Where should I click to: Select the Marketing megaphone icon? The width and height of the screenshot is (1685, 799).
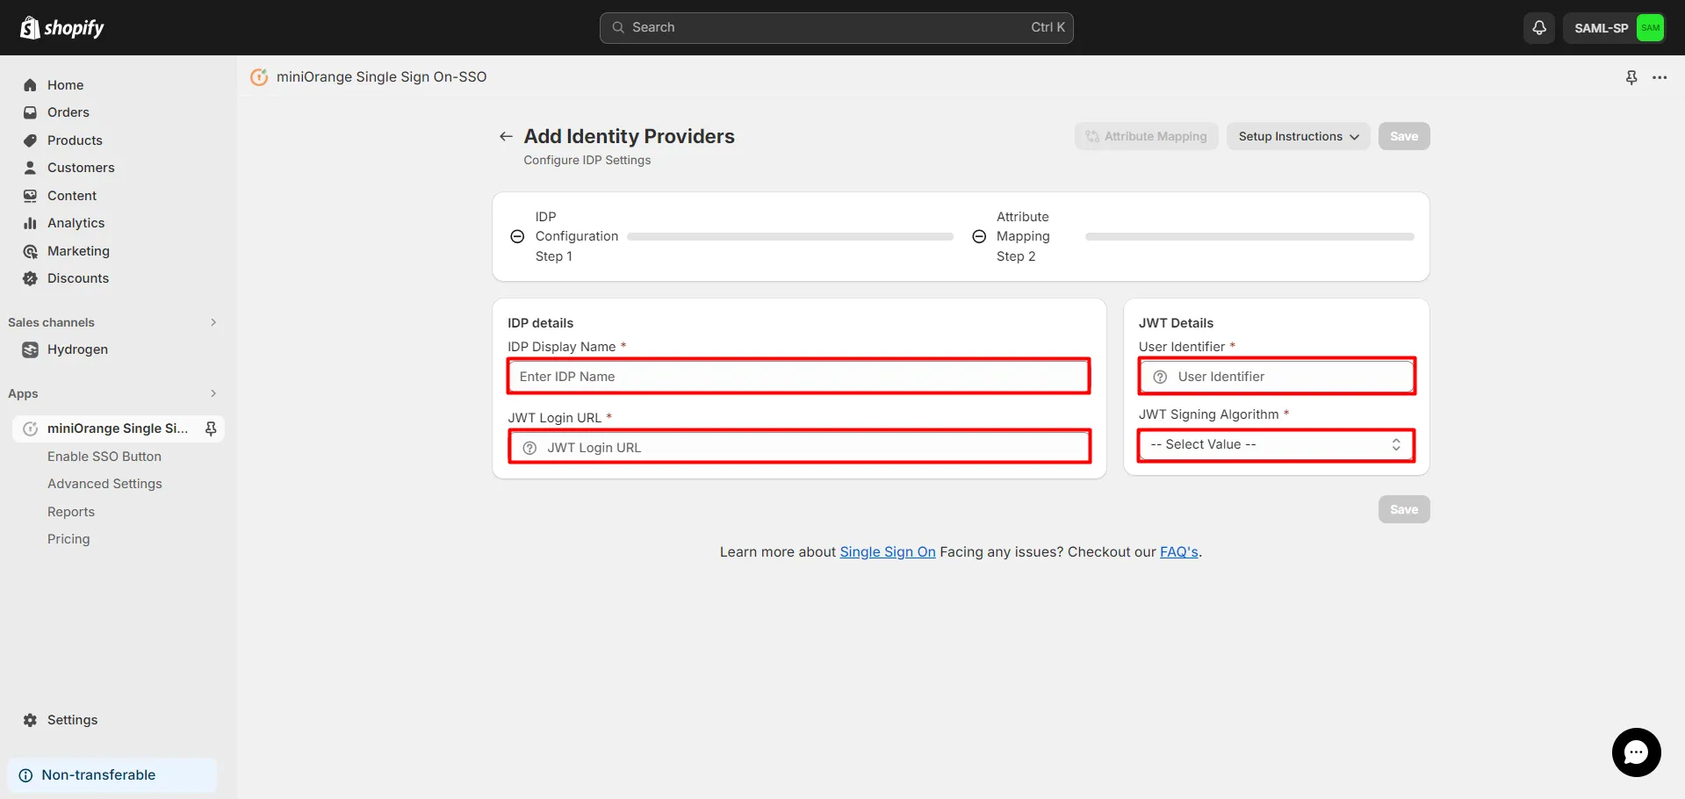[x=31, y=250]
